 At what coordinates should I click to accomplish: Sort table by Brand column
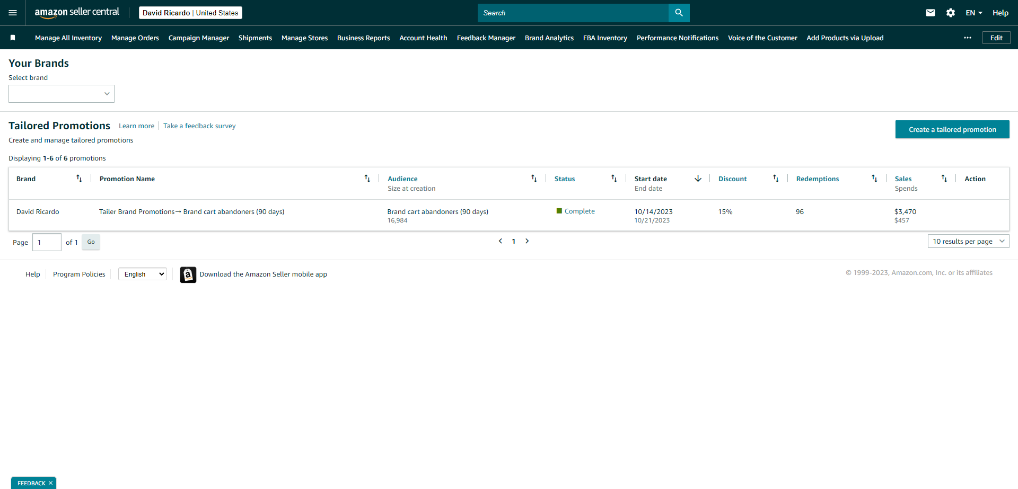tap(79, 179)
